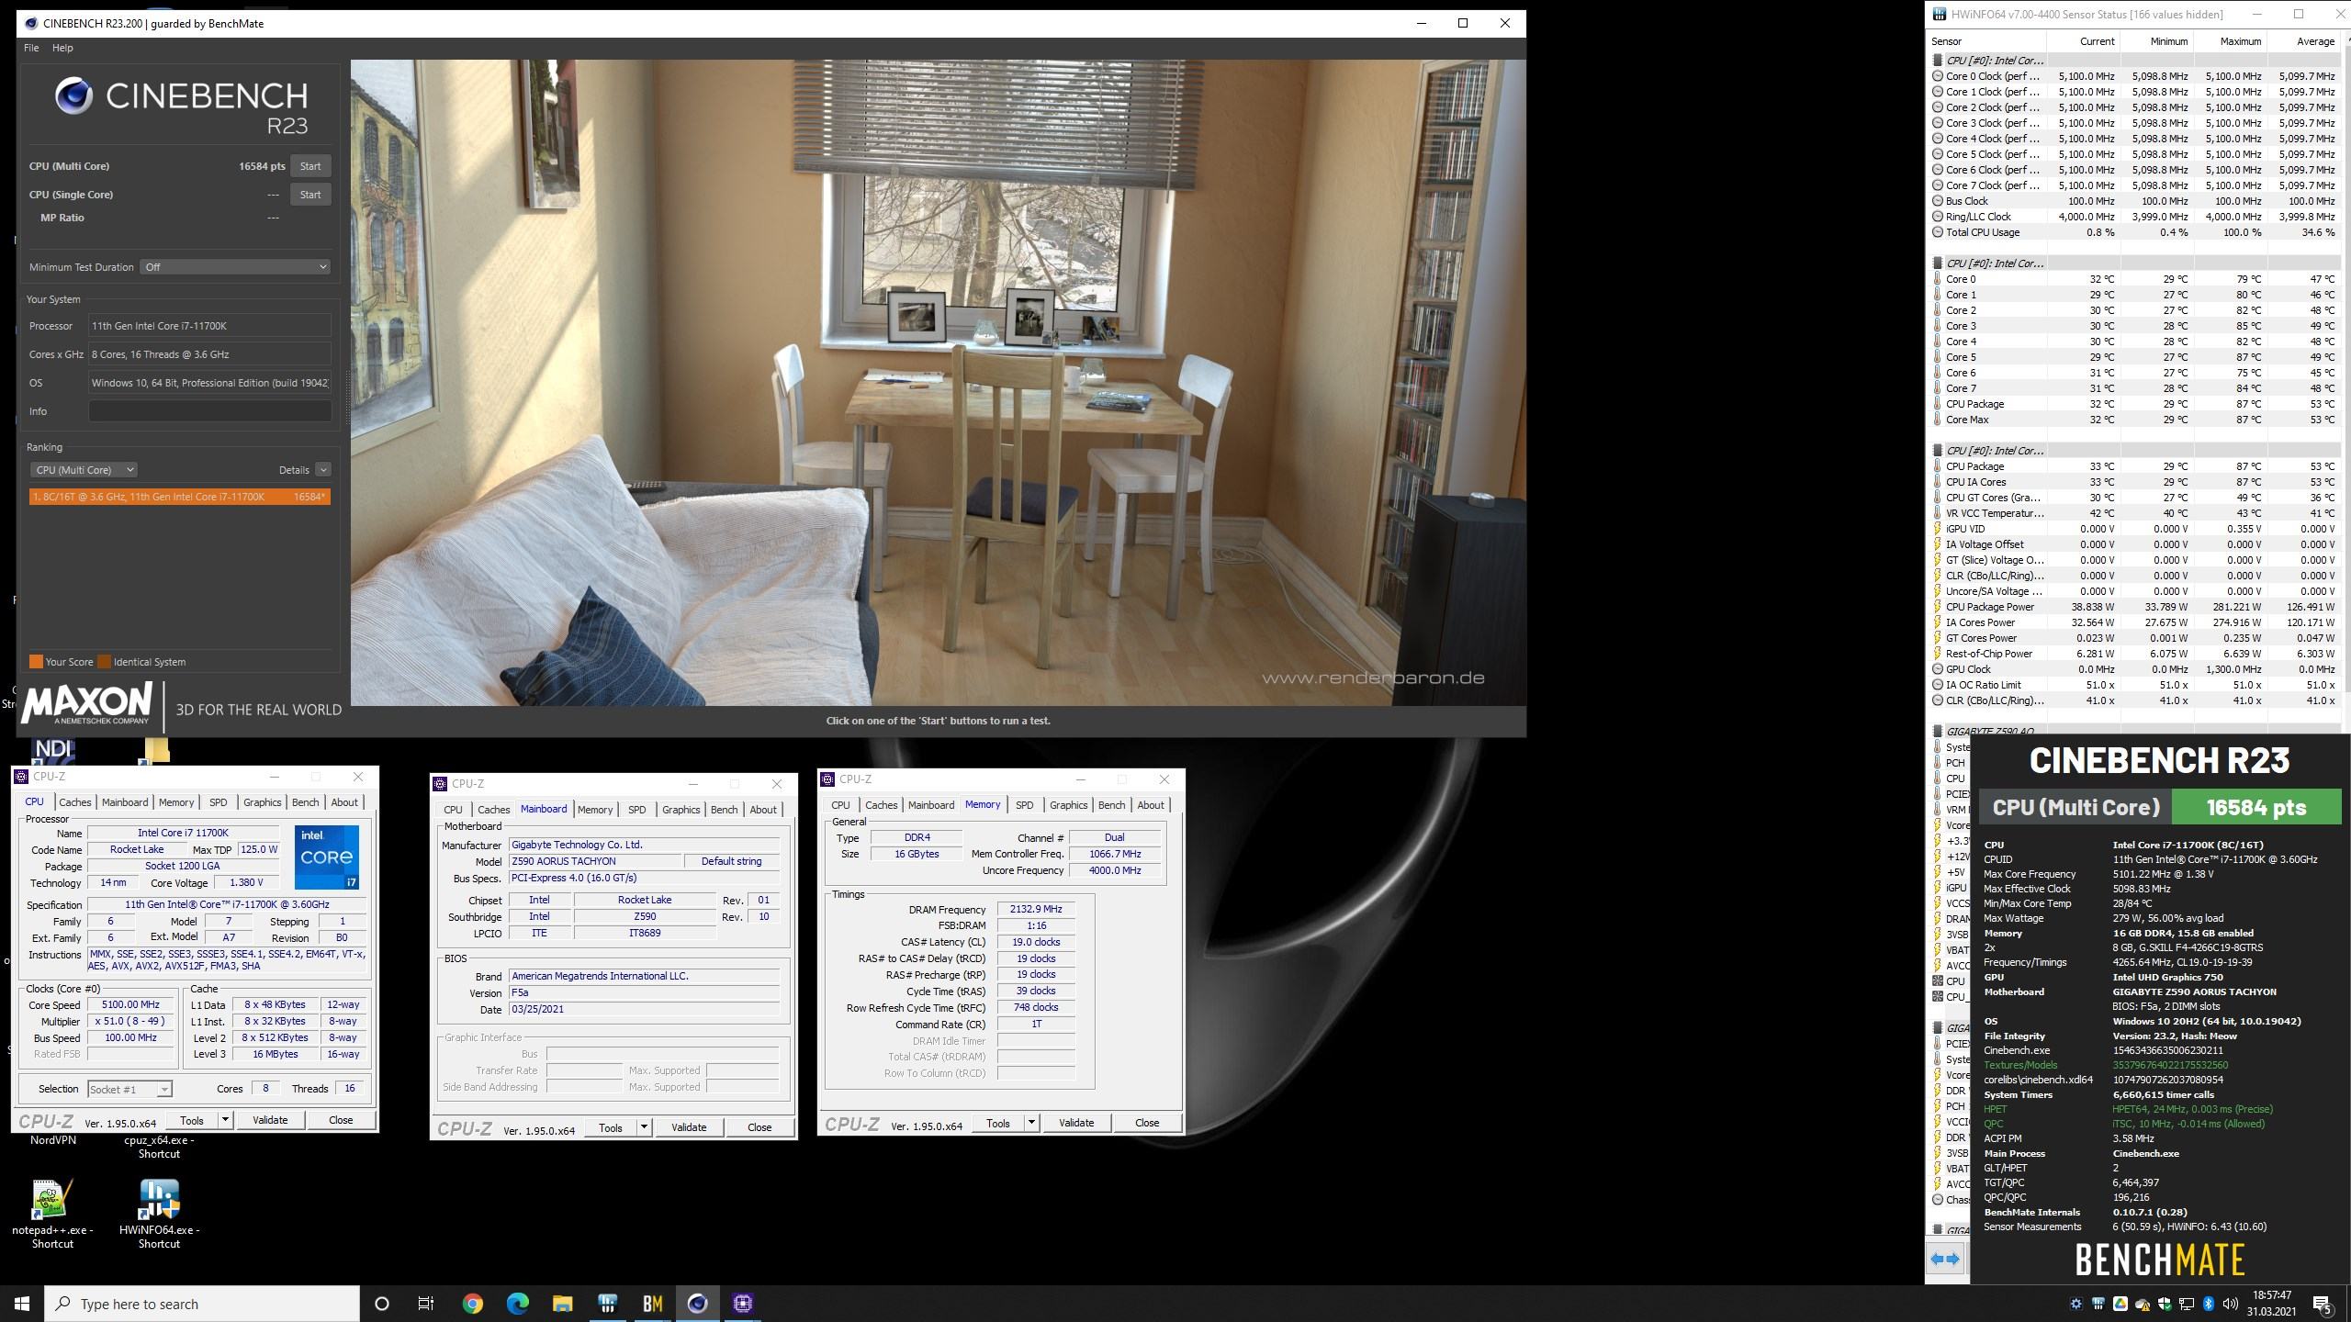Click the network tray icon
Image resolution: width=2351 pixels, height=1322 pixels.
coord(2186,1304)
